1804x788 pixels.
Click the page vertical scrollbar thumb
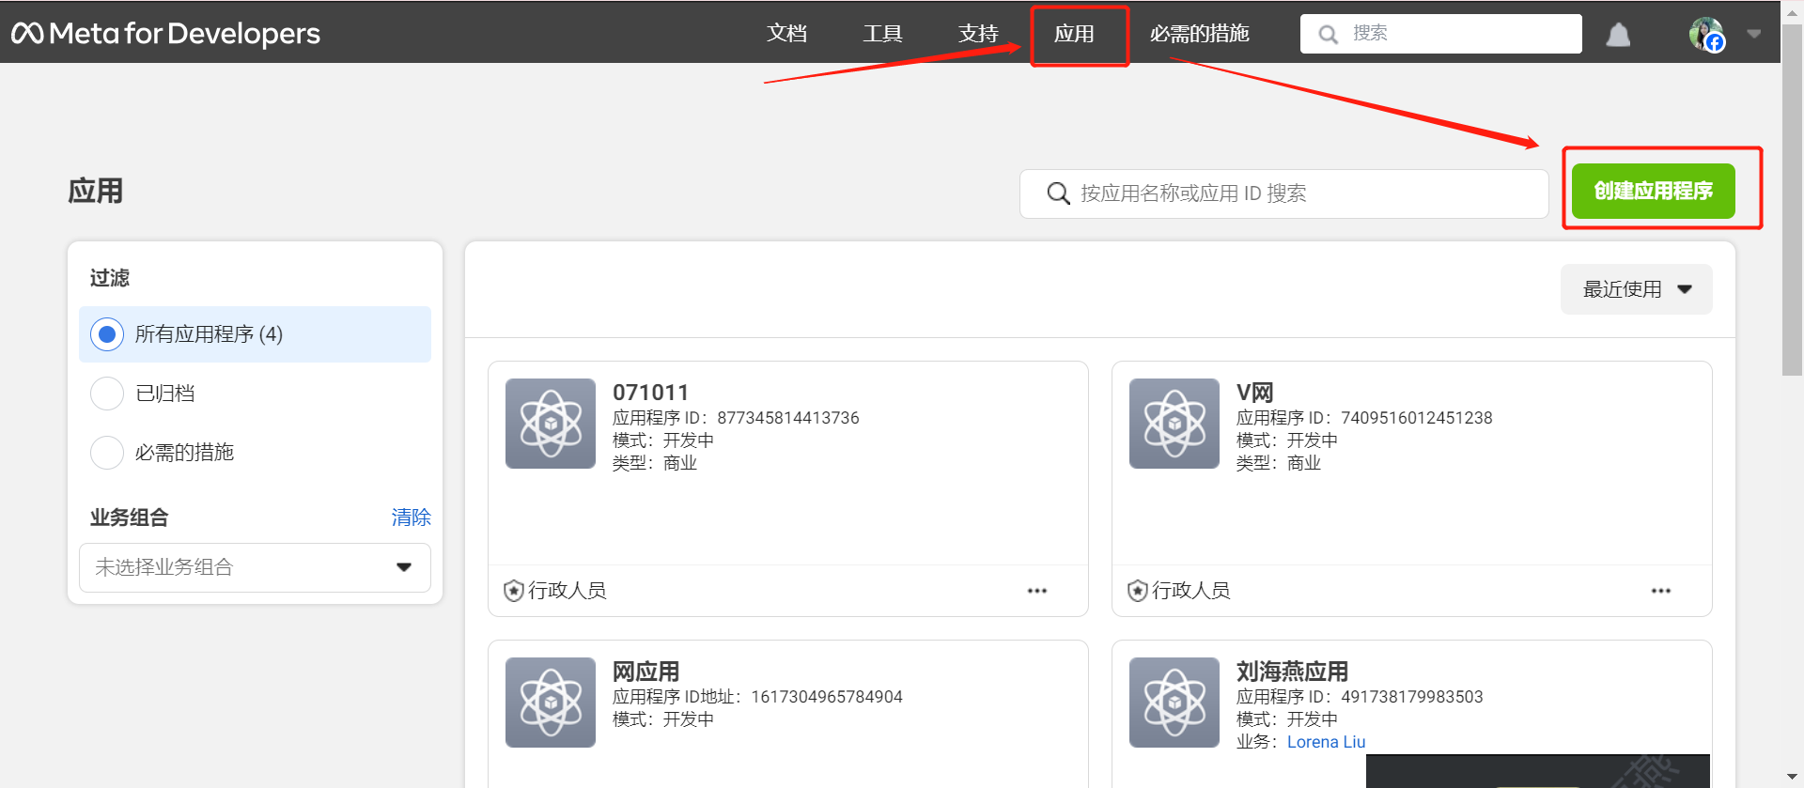1793,202
